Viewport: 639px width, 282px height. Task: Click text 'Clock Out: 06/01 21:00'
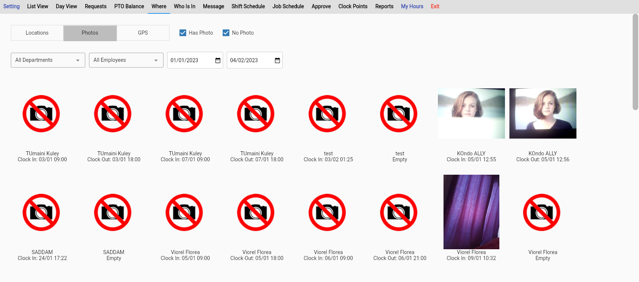point(400,258)
